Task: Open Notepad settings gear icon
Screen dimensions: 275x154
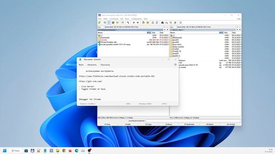Action: coord(175,65)
